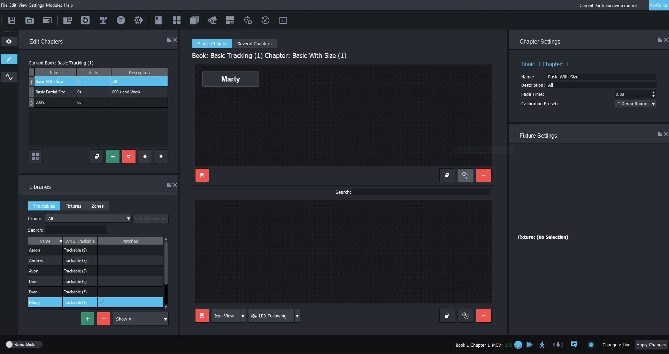This screenshot has height=354, width=669.
Task: Click the record dot indicator in status bar
Action: pyautogui.click(x=591, y=345)
